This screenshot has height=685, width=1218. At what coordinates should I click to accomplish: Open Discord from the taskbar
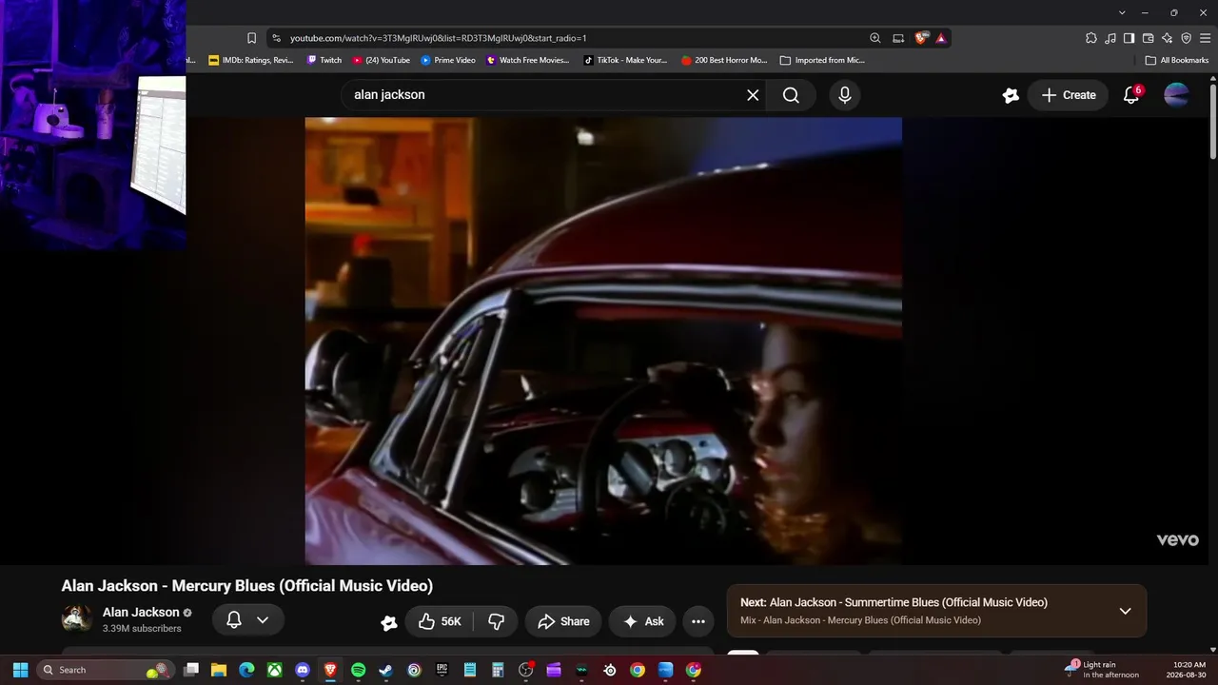tap(303, 670)
